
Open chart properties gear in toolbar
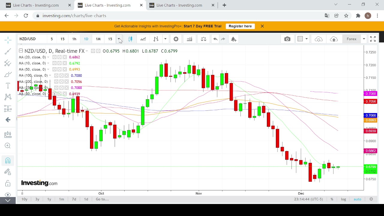click(176, 39)
